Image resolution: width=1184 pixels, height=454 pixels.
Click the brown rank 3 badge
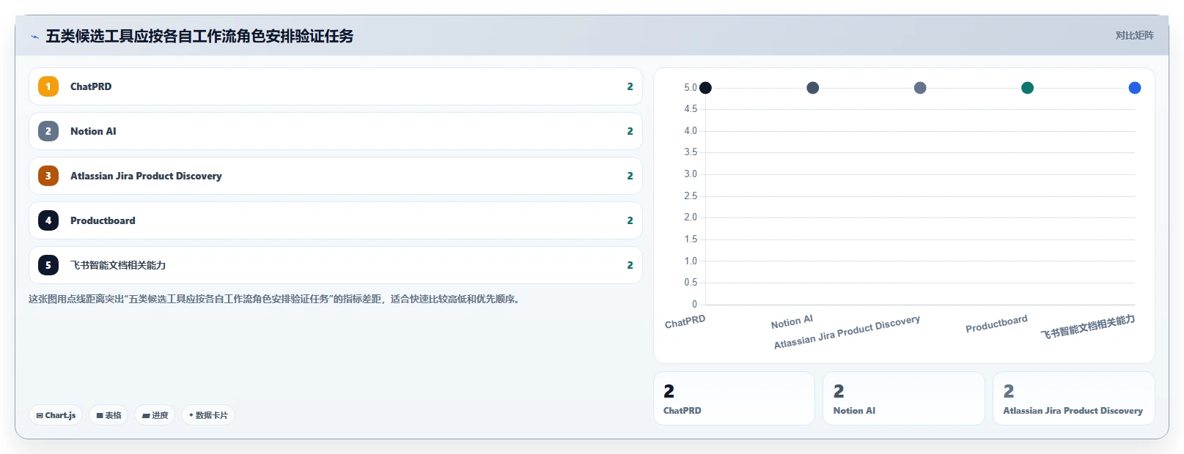(48, 176)
